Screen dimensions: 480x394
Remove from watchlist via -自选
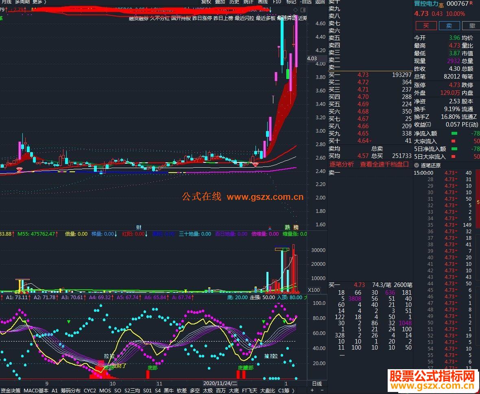pos(305,2)
